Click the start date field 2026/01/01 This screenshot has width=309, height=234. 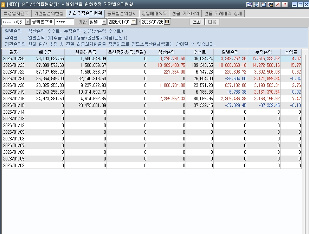click(120, 22)
